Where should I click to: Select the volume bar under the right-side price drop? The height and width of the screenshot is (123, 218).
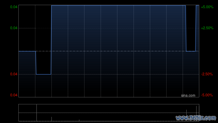186,115
